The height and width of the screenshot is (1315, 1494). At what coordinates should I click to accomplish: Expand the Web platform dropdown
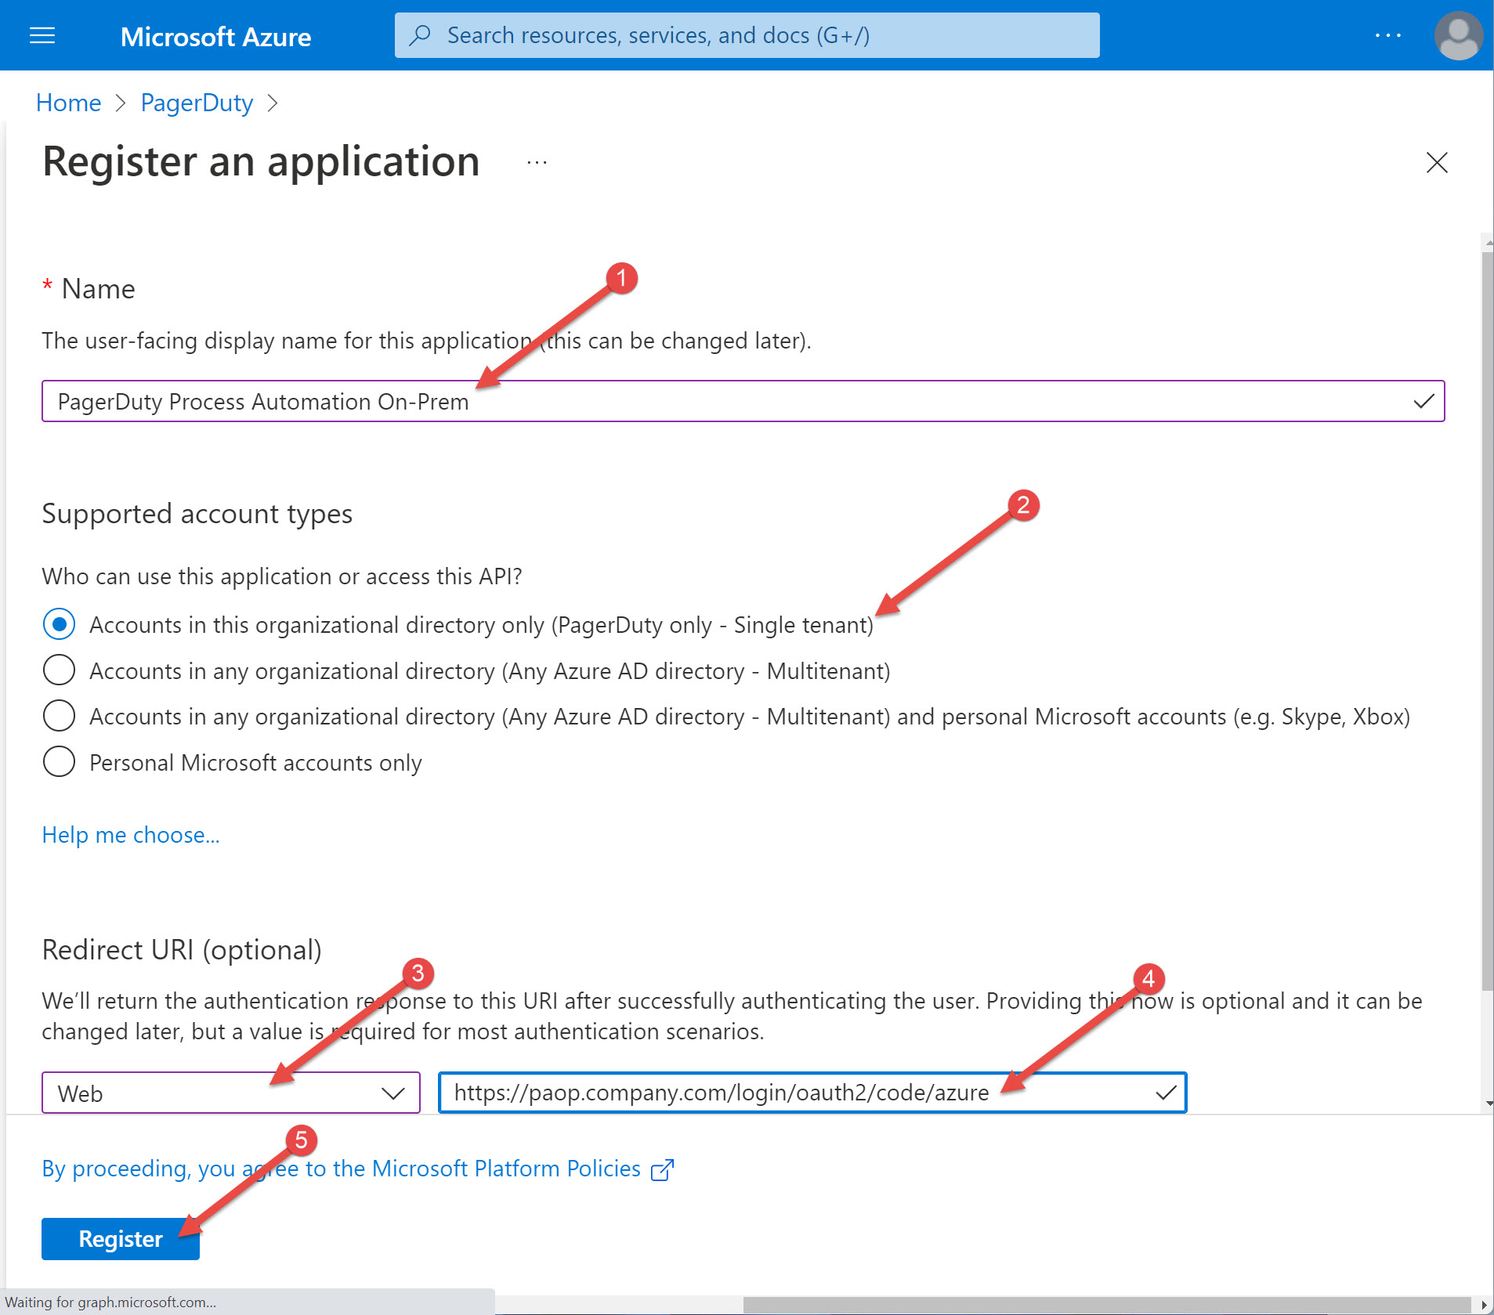(x=231, y=1093)
